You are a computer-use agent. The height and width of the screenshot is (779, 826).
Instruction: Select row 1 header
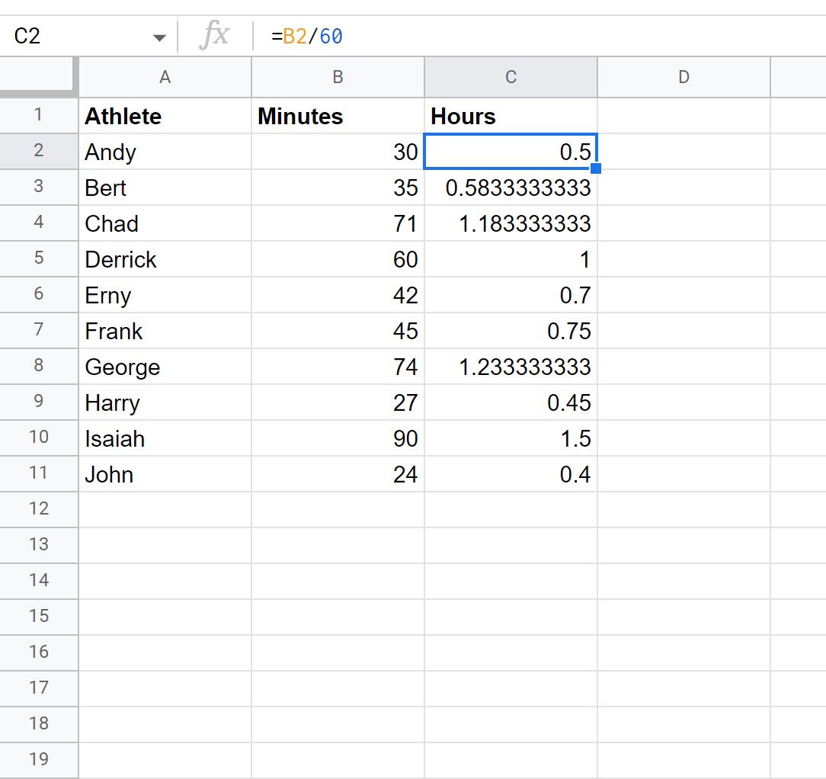pyautogui.click(x=38, y=115)
